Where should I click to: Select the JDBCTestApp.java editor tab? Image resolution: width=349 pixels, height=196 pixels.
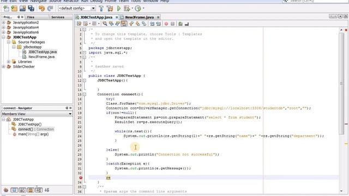point(96,17)
